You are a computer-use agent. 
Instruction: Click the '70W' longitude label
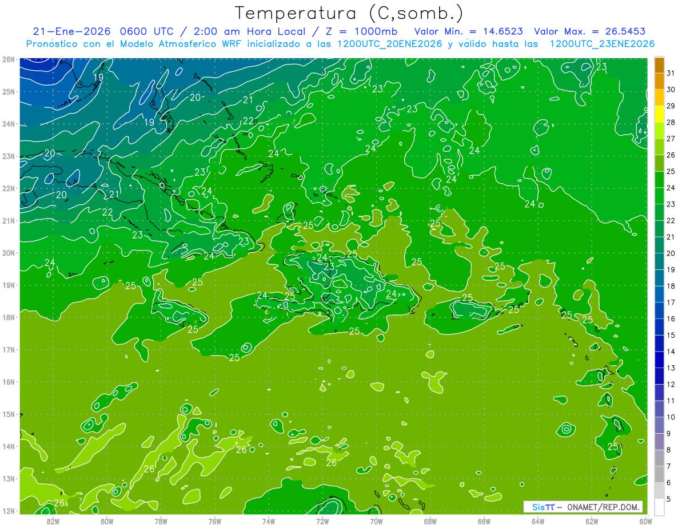[376, 522]
